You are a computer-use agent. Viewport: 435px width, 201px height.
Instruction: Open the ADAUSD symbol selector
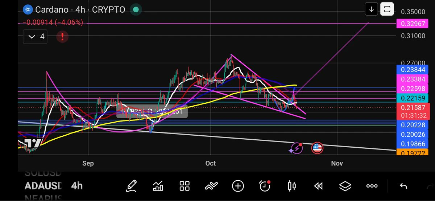coord(43,186)
